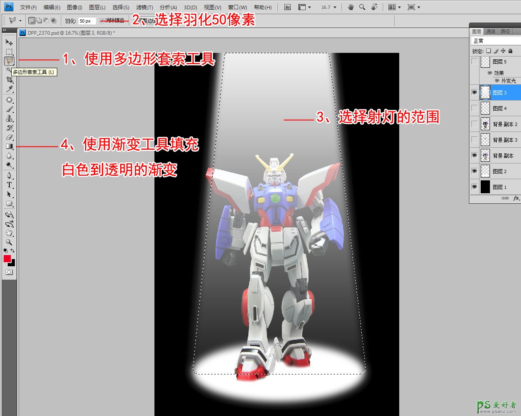Click the red foreground color swatch
The width and height of the screenshot is (521, 416).
[x=7, y=259]
